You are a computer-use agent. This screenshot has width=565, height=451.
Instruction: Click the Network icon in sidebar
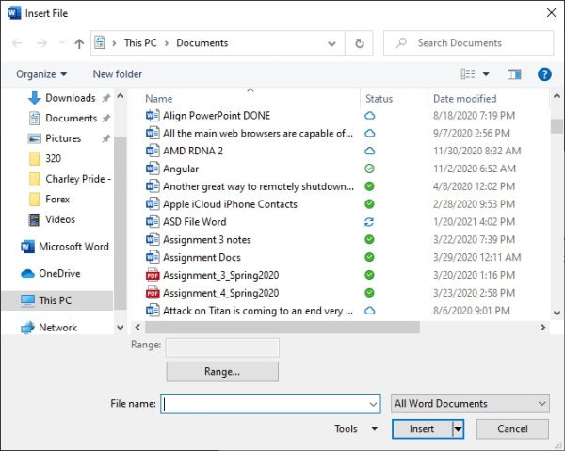27,328
